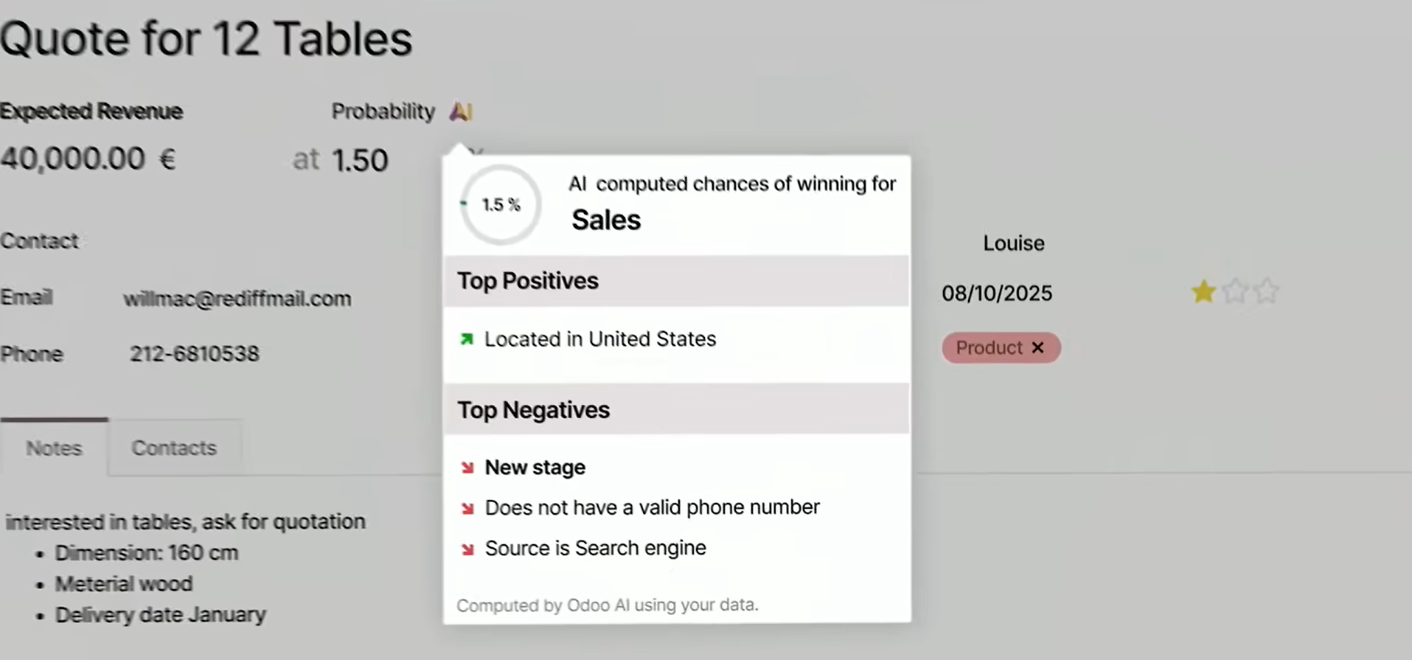The image size is (1412, 660).
Task: Click the 1.50 probability value field
Action: [360, 160]
